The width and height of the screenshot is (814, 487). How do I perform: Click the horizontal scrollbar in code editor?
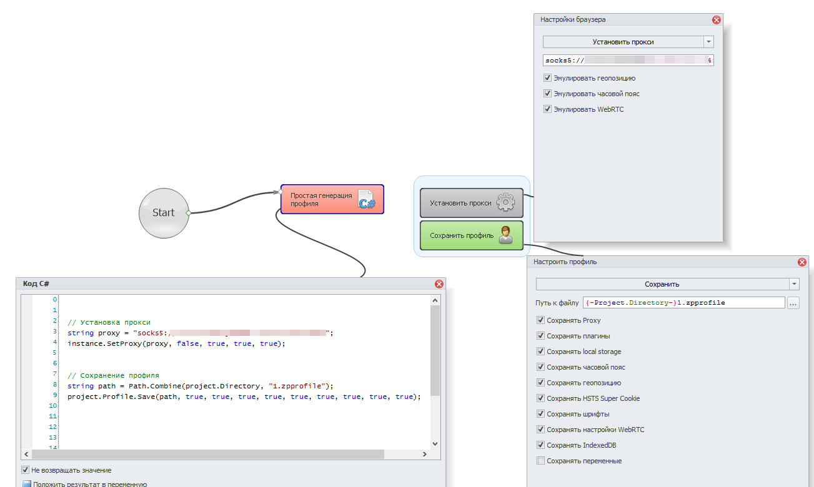[206, 454]
